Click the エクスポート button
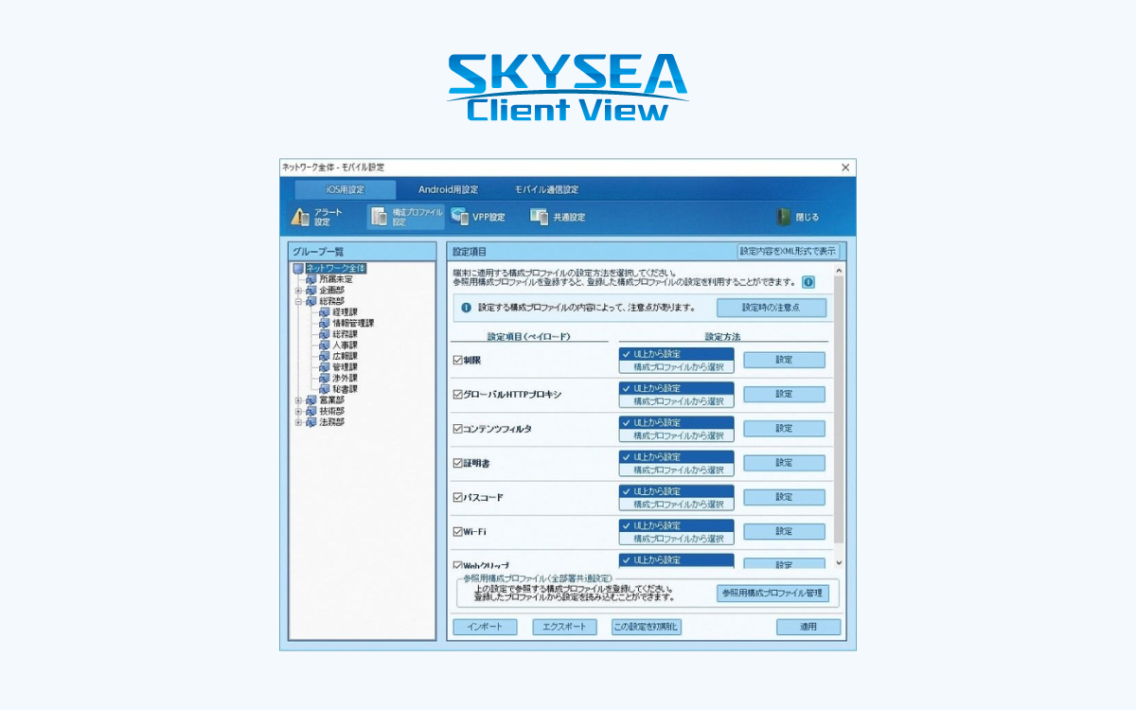 (565, 627)
